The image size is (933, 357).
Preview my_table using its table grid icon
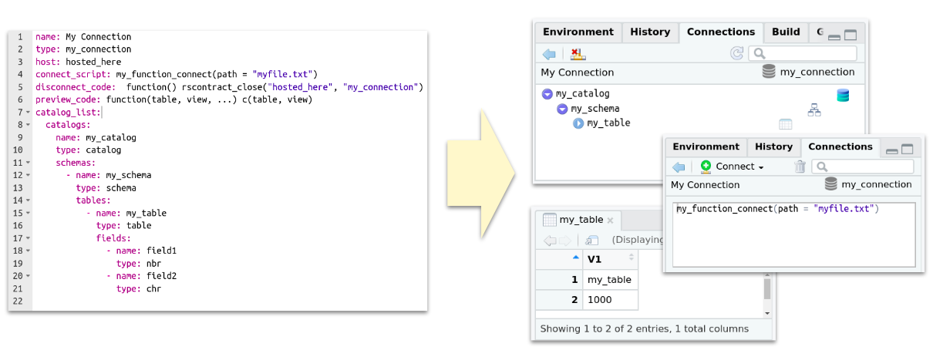click(785, 124)
